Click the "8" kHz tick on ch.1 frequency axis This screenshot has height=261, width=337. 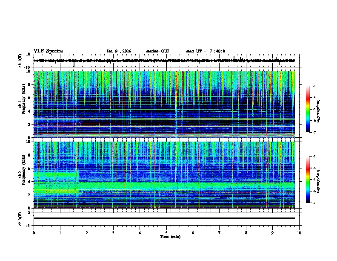tap(30, 84)
